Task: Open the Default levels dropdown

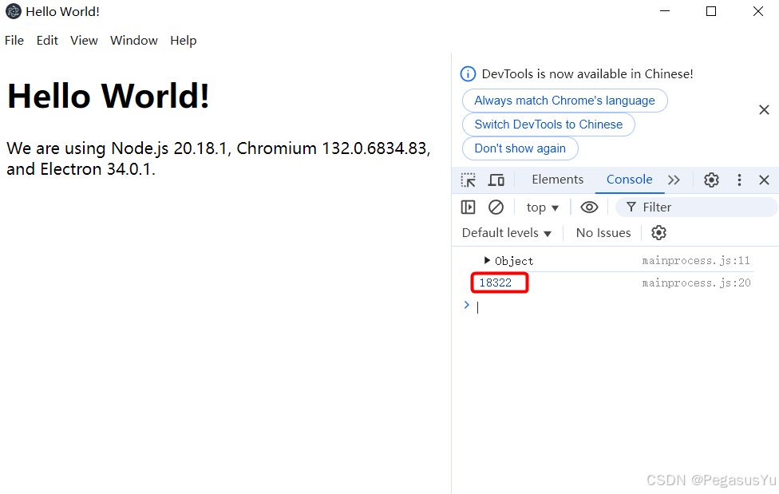Action: (506, 232)
